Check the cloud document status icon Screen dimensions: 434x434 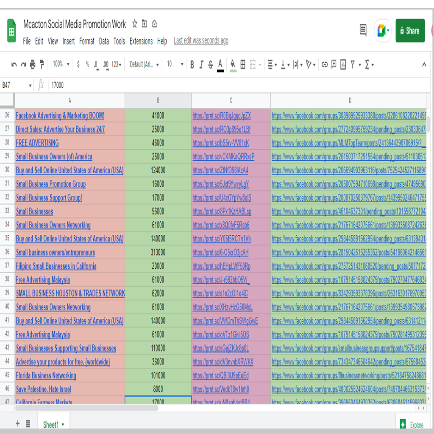154,24
